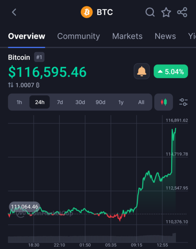Image resolution: width=196 pixels, height=249 pixels.
Task: Tap the 22:10 time axis label
Action: point(59,245)
